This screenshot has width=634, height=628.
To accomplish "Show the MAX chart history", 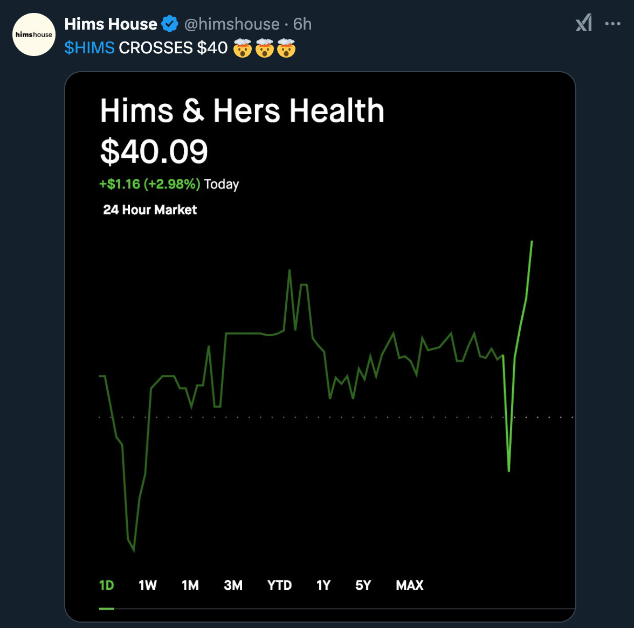I will (409, 585).
